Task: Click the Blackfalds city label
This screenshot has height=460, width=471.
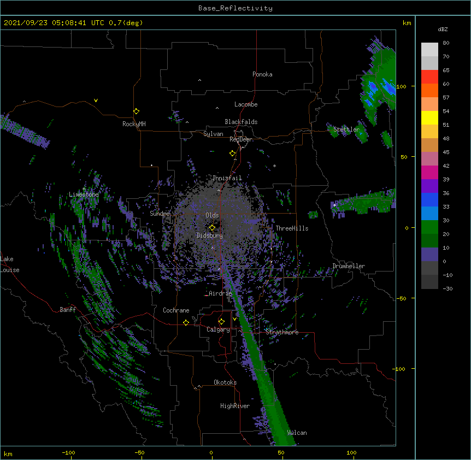Action: [x=241, y=122]
